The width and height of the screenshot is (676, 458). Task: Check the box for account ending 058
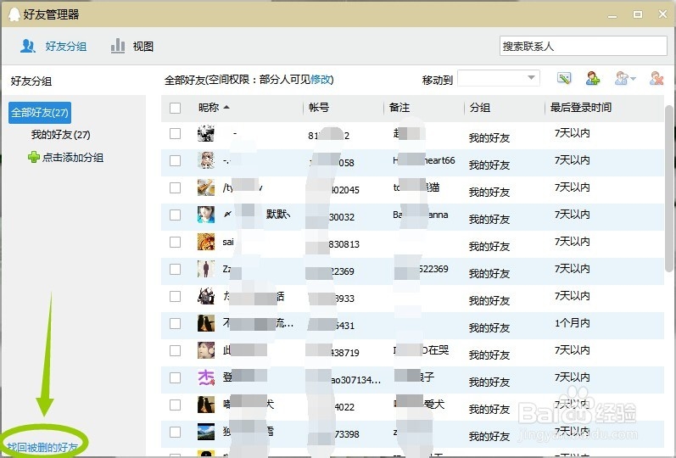[x=175, y=160]
